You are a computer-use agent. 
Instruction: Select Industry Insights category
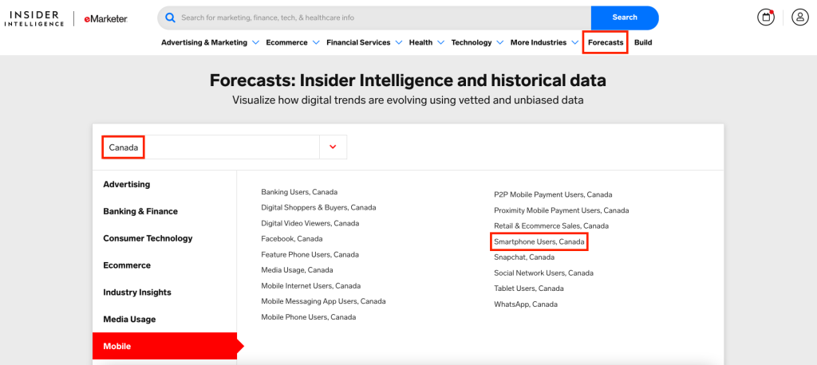pos(164,292)
